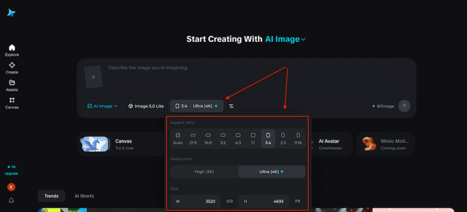This screenshot has height=212, width=467.
Task: Choose Ultra (4K) resolution
Action: click(272, 171)
